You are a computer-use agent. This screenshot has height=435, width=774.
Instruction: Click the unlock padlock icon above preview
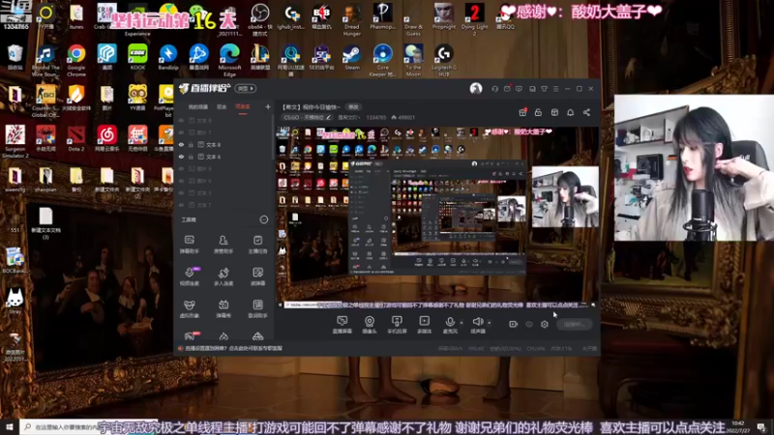[538, 112]
